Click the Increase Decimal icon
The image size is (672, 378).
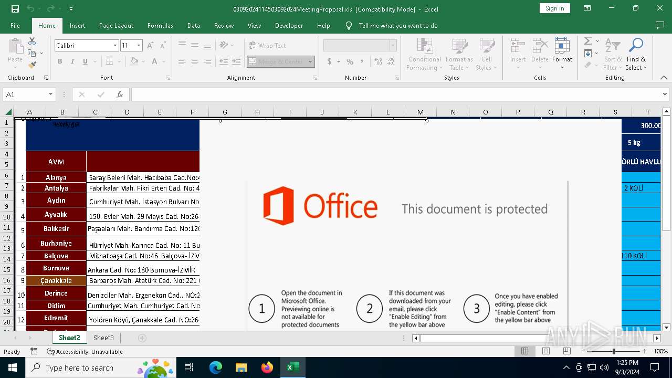(377, 61)
